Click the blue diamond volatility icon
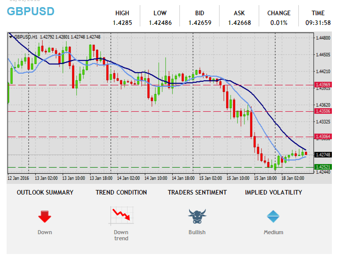 tap(273, 216)
